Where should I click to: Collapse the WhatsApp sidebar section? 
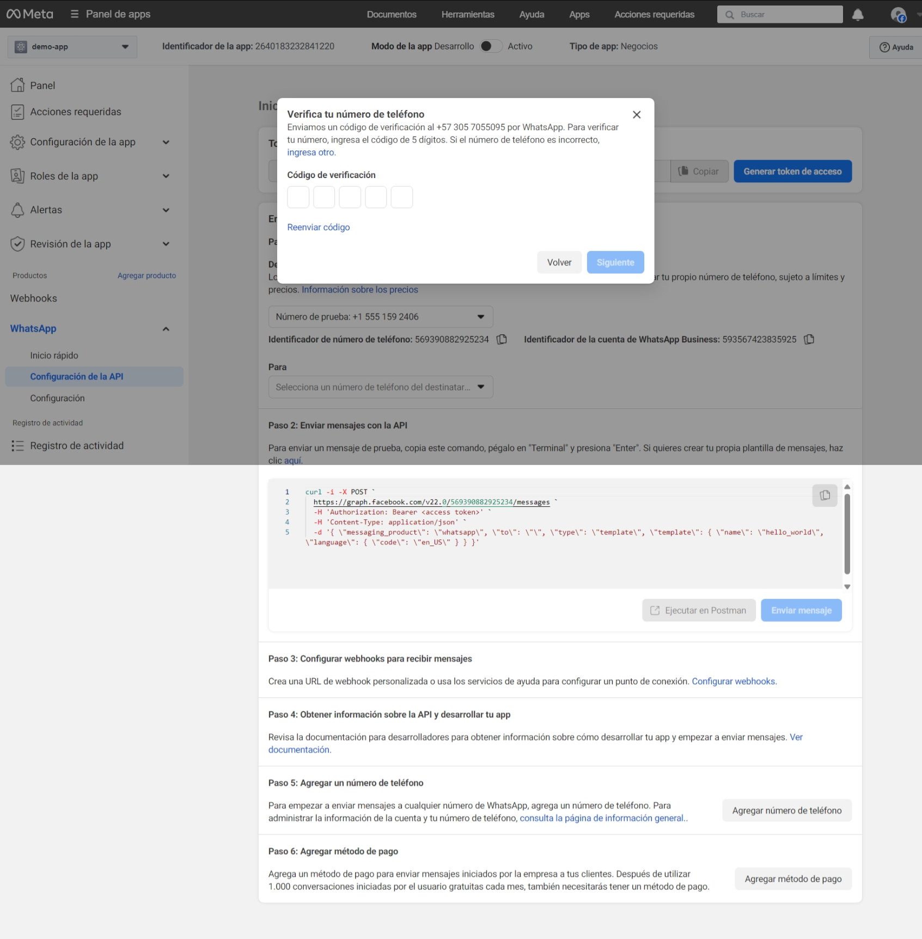pos(166,329)
